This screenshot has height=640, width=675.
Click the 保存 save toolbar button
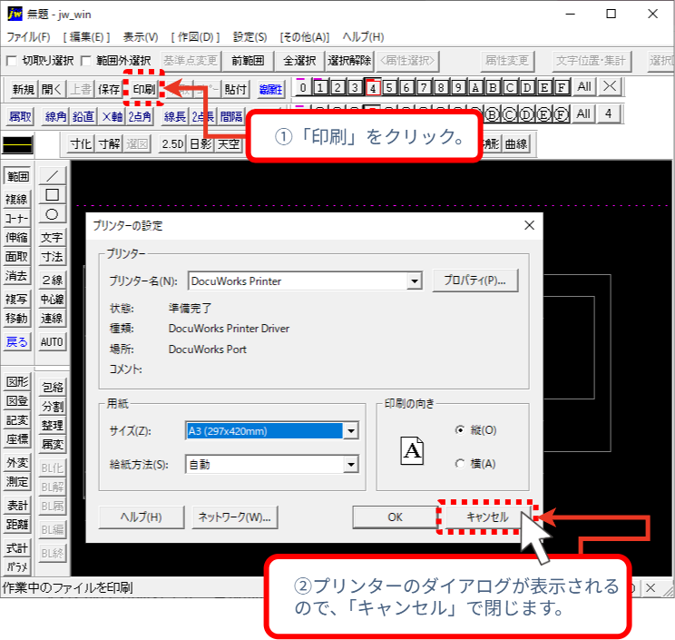(109, 89)
